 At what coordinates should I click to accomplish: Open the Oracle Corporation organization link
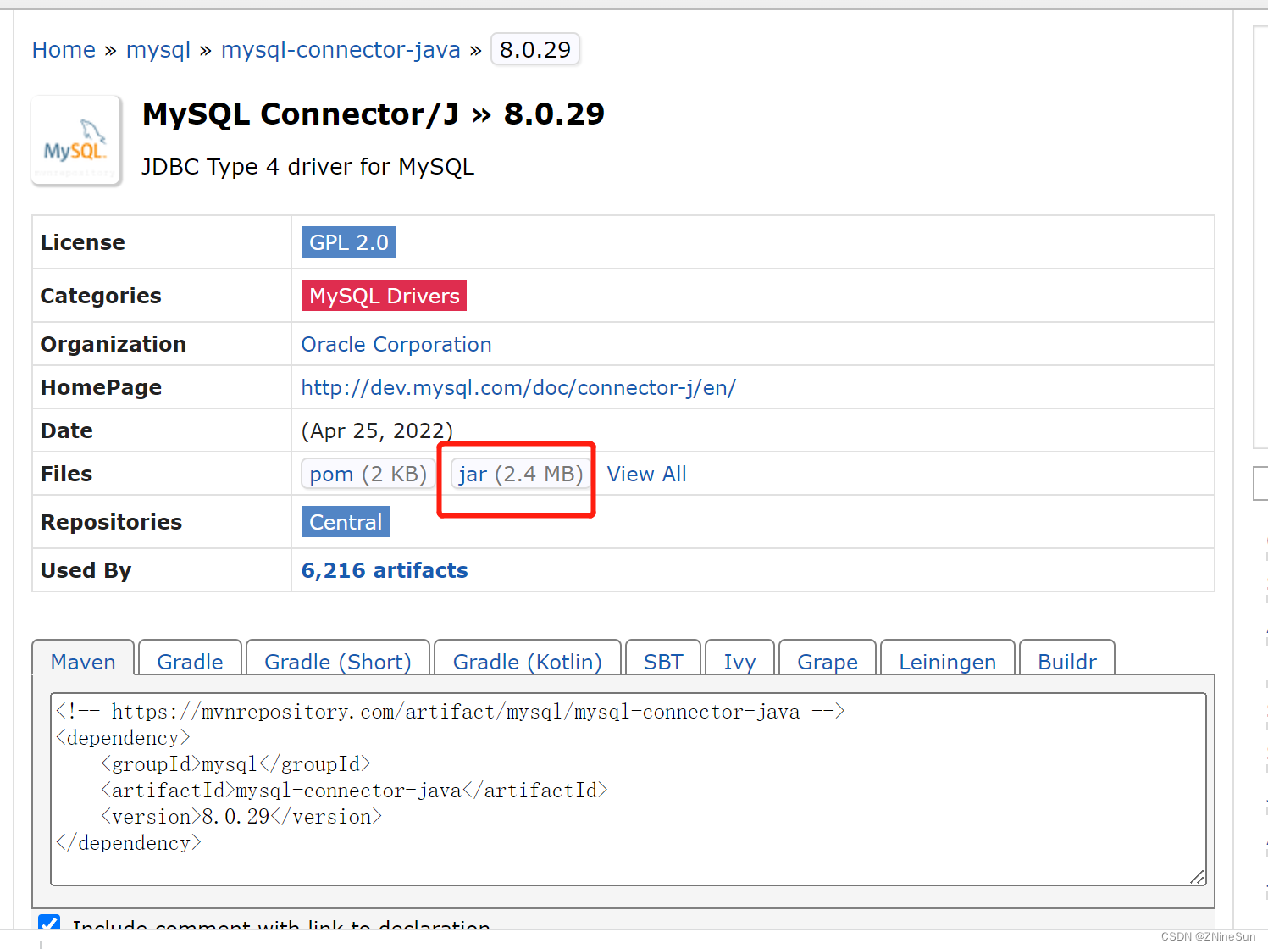(x=396, y=345)
